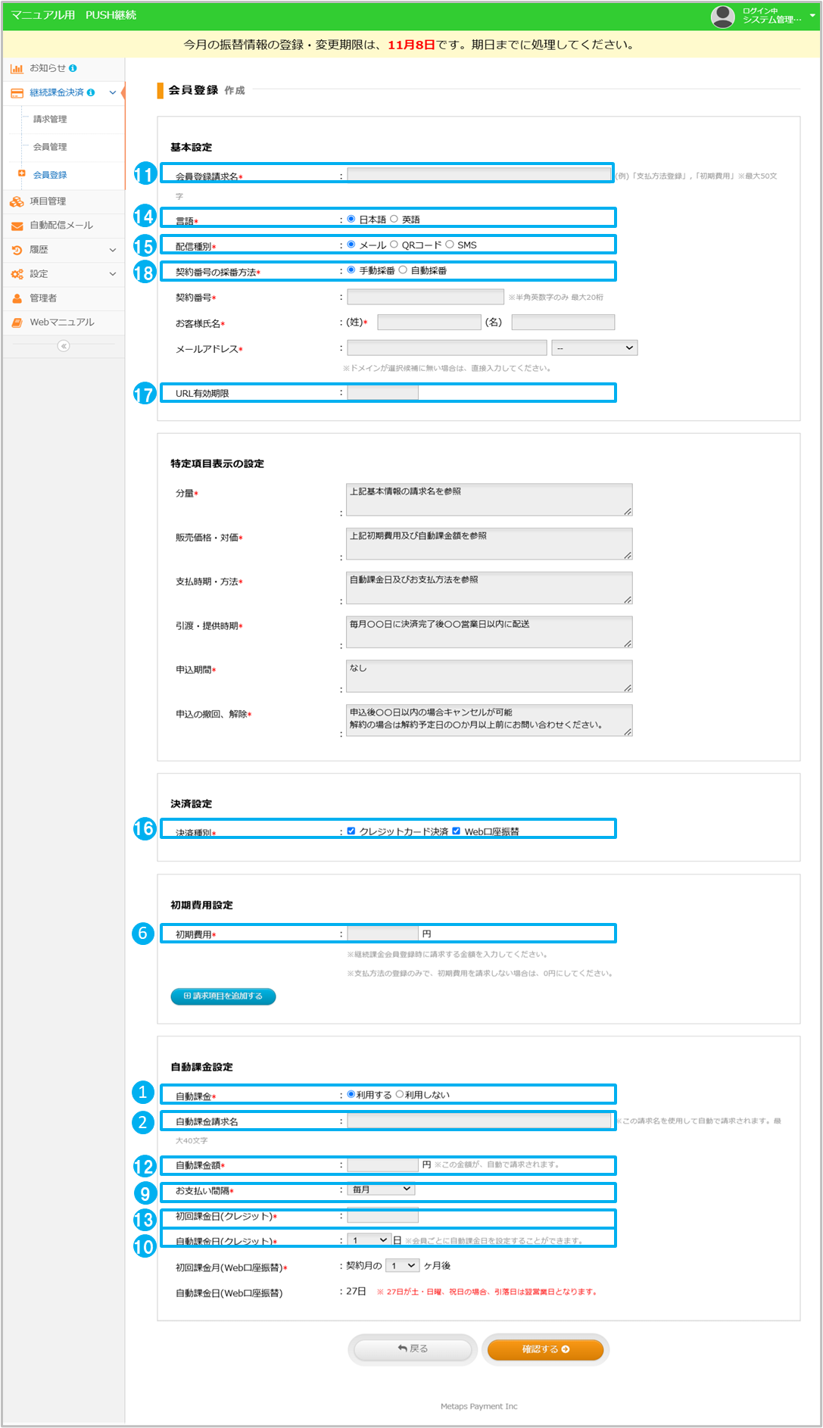The height and width of the screenshot is (1428, 823).
Task: Click the お知らせ chart icon in sidebar
Action: click(x=17, y=69)
